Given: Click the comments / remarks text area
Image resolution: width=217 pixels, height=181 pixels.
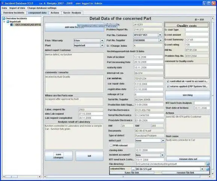Looking at the screenshot, I should coord(74,84).
